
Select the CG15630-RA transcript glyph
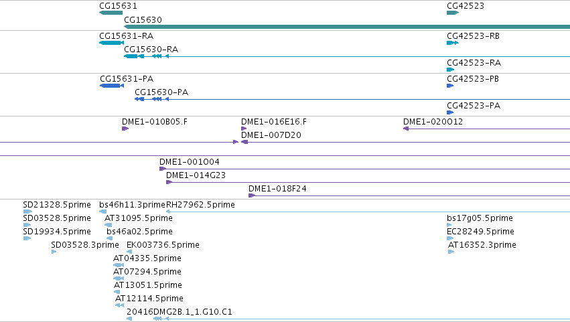(347, 56)
